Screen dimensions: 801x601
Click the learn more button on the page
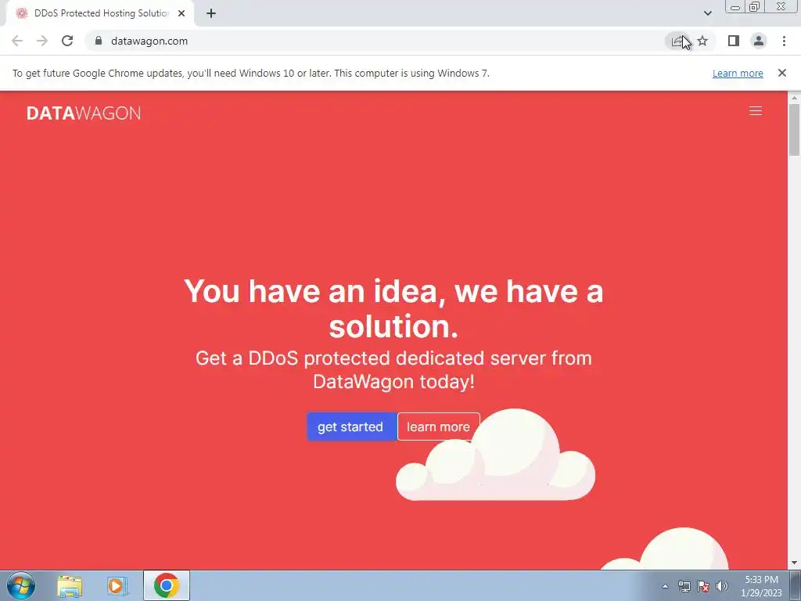[438, 426]
